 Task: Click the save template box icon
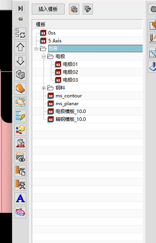coord(74,9)
